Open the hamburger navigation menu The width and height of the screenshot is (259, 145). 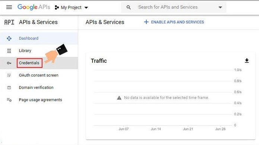pos(9,7)
